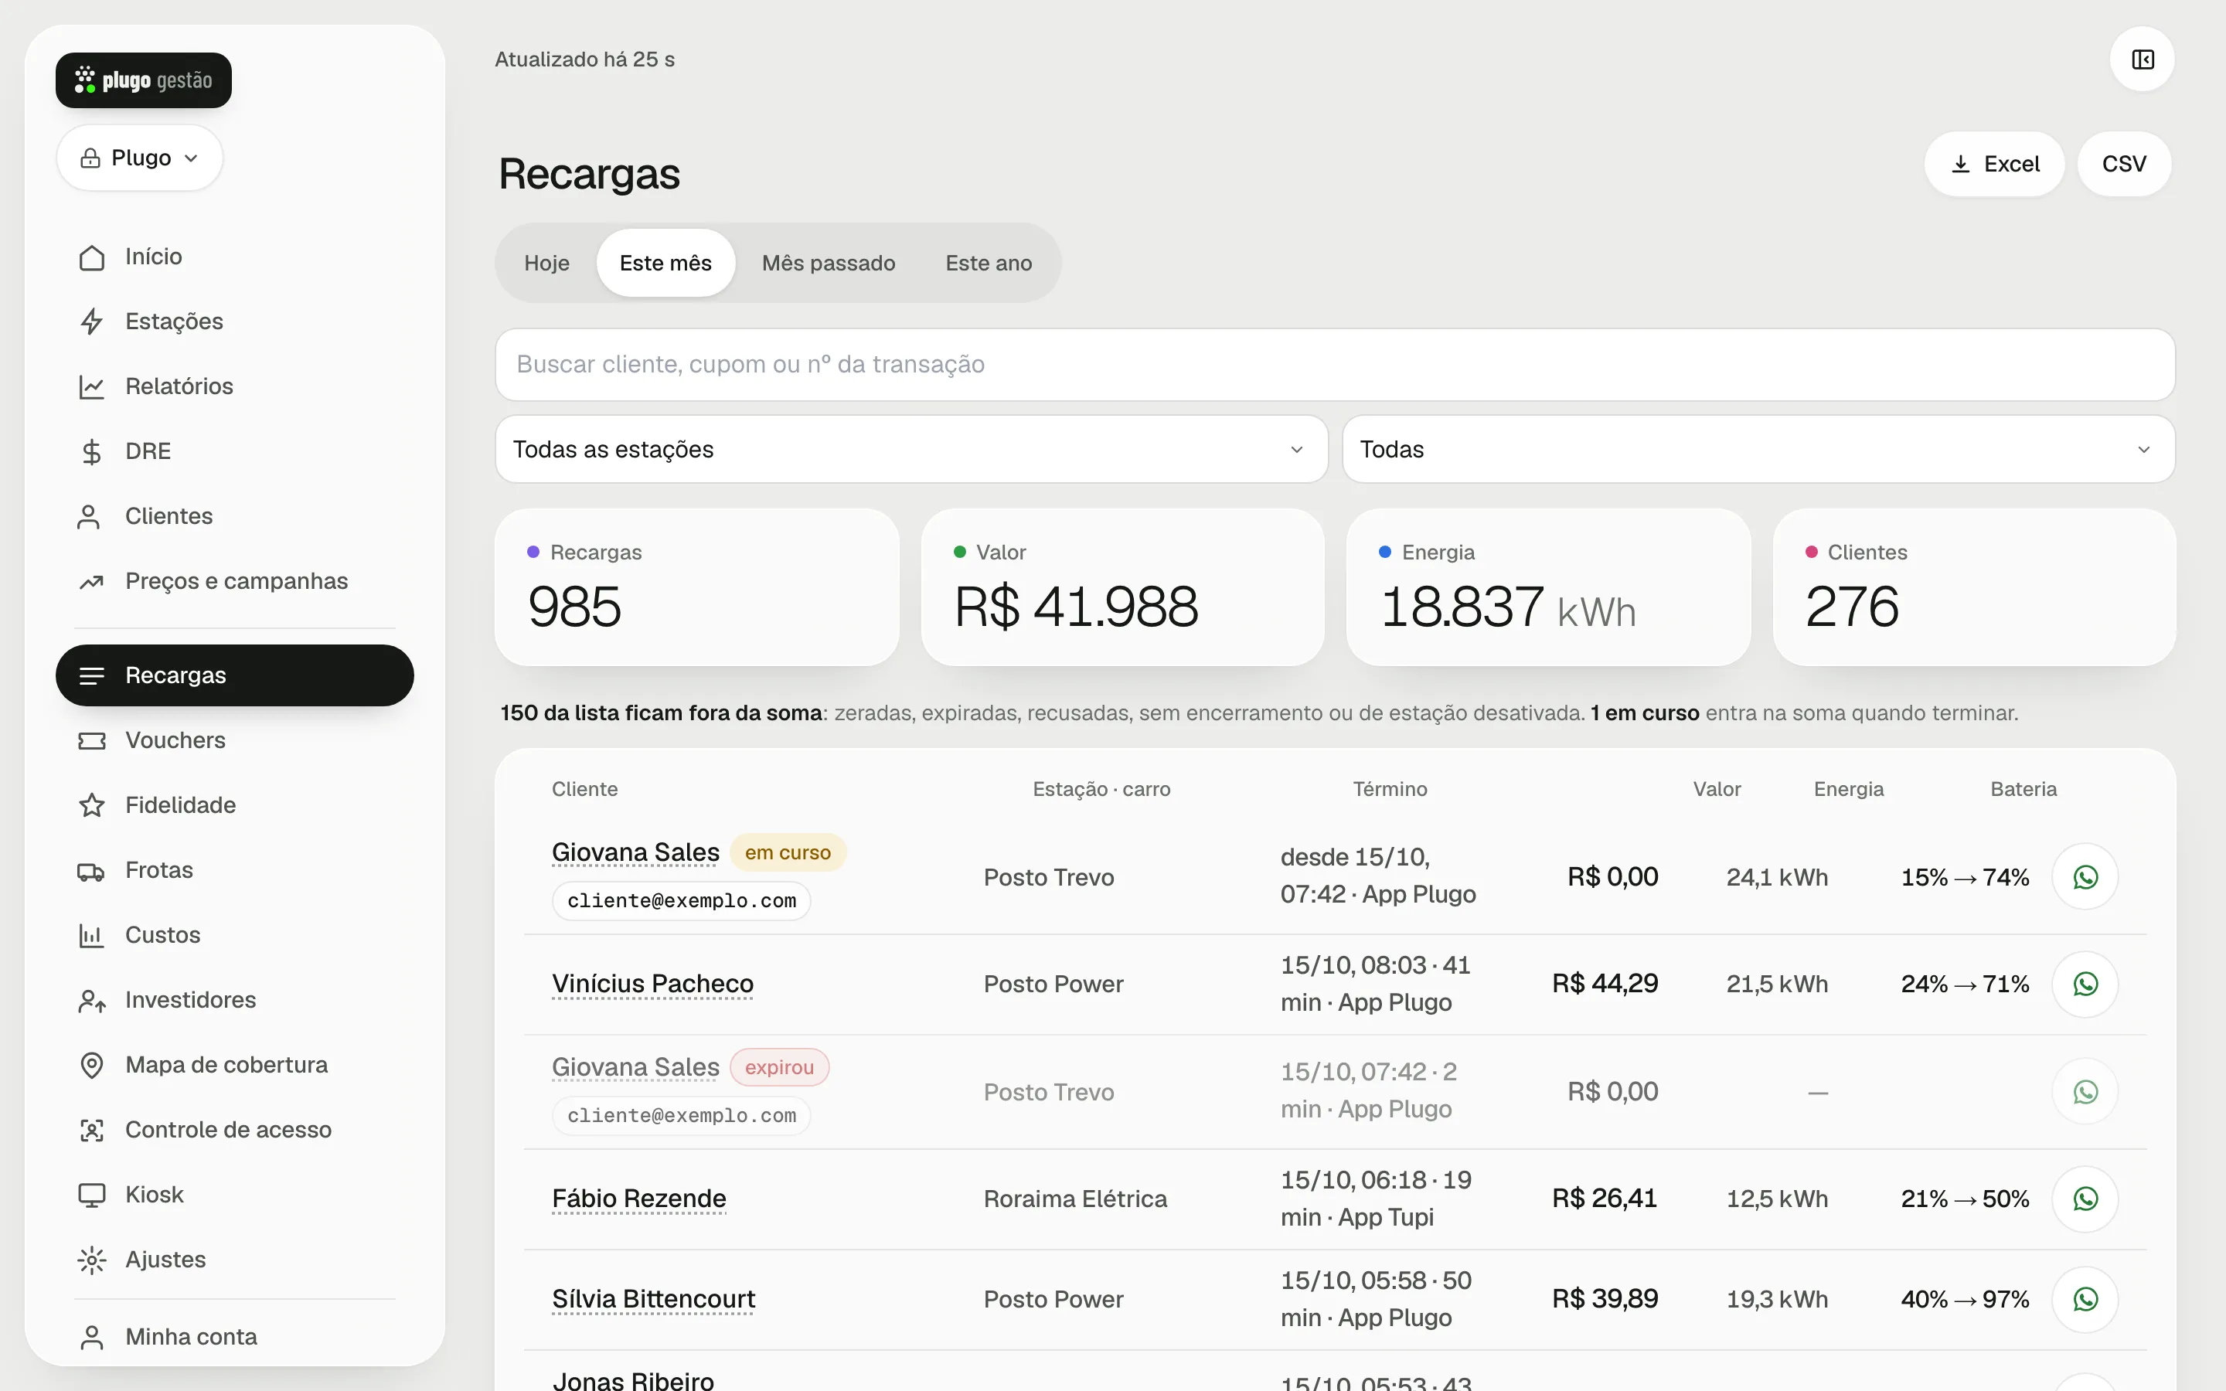Expand the Todas status dropdown
This screenshot has height=1391, width=2226.
(x=1758, y=449)
